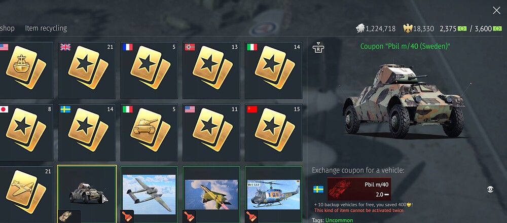Select the Italian tank card item
This screenshot has height=223, width=507.
click(149, 132)
